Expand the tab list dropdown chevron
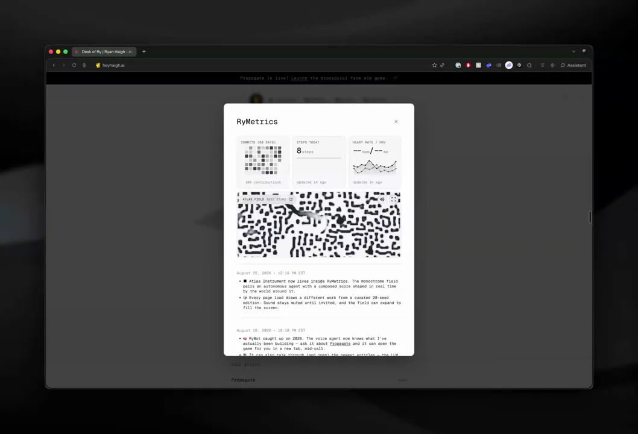 [573, 52]
